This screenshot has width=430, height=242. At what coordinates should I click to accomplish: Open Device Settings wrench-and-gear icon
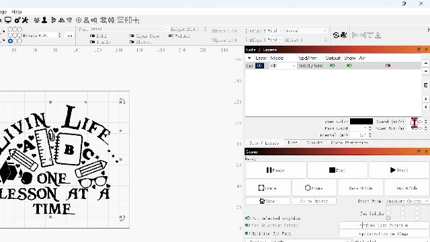(x=17, y=20)
